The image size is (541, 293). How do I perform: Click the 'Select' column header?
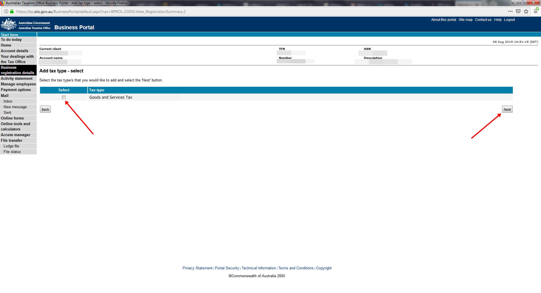(x=64, y=90)
